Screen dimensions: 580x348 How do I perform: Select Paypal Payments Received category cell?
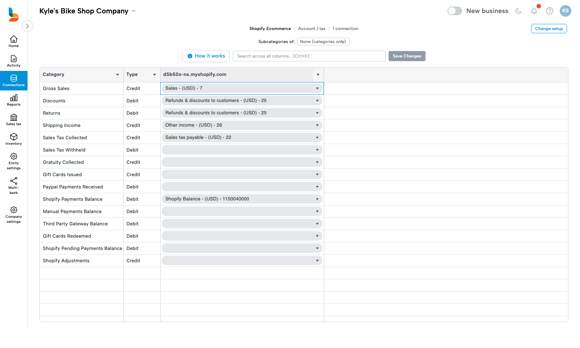coord(81,187)
